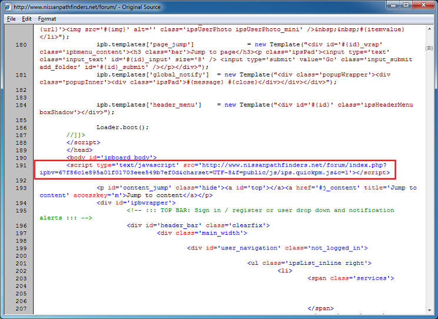Click the </span> tag on line 207
438x319 pixels.
click(x=321, y=308)
